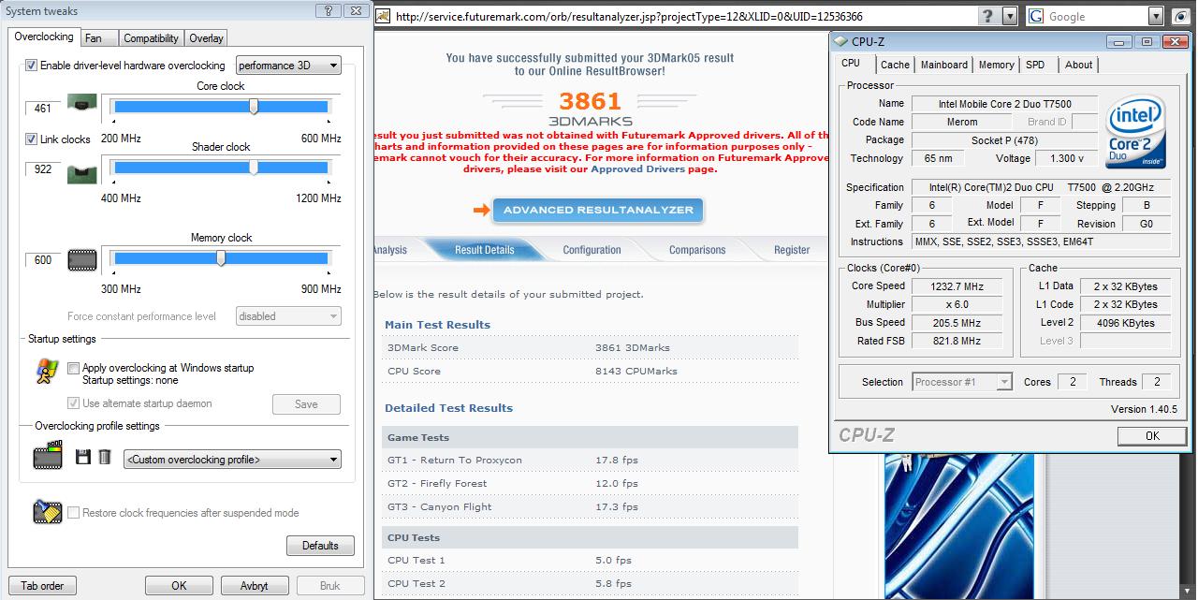Click the Avbryt cancel button
1198x600 pixels.
(254, 586)
